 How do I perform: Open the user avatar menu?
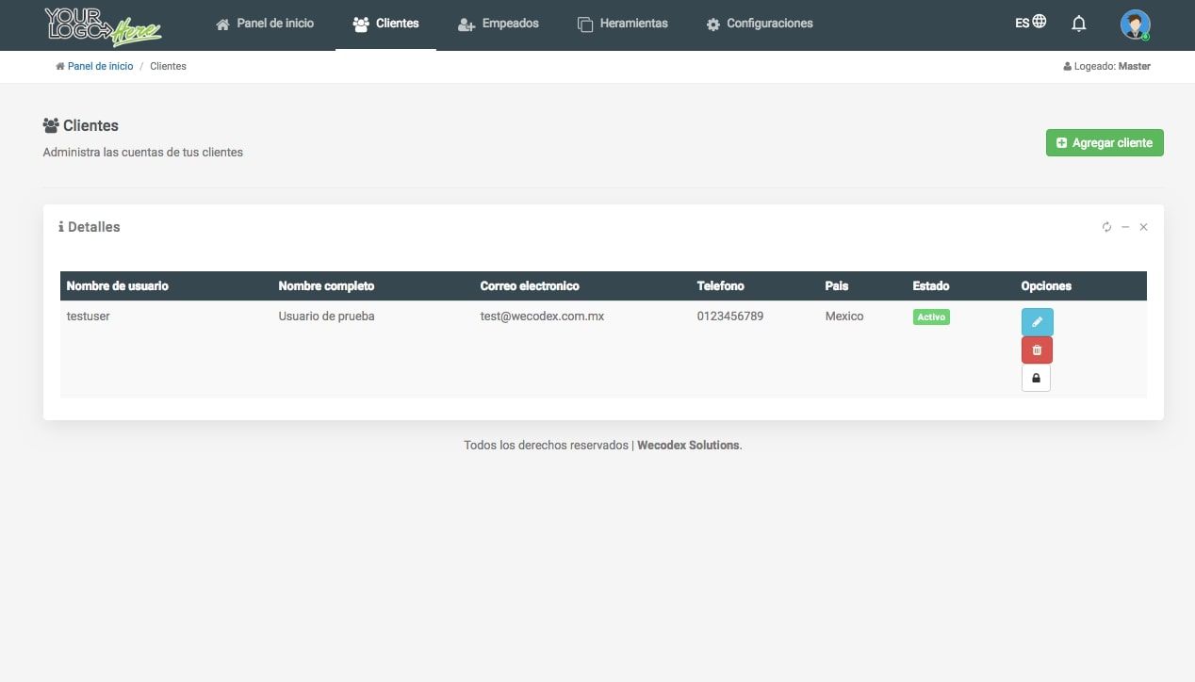pyautogui.click(x=1135, y=24)
